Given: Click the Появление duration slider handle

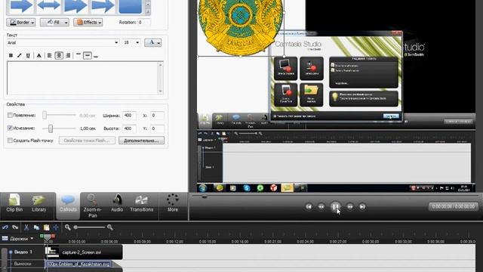Looking at the screenshot, I should [x=45, y=116].
